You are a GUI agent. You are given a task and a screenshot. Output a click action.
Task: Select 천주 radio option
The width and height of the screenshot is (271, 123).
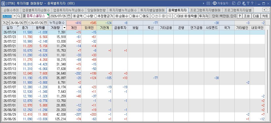click(x=156, y=16)
